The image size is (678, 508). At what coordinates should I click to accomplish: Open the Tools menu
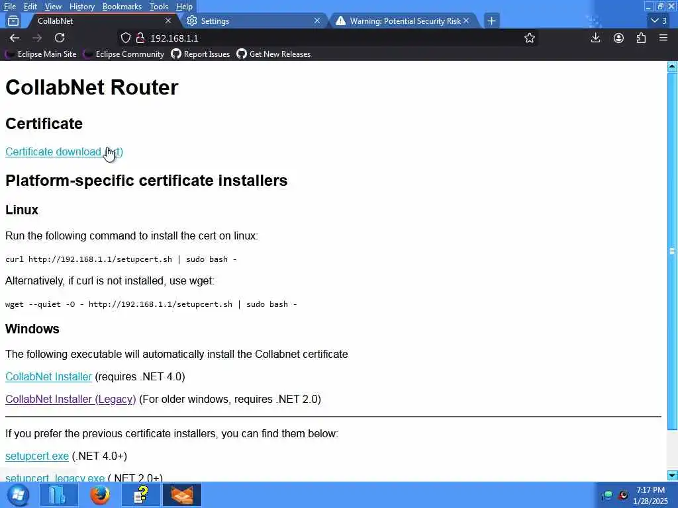159,7
